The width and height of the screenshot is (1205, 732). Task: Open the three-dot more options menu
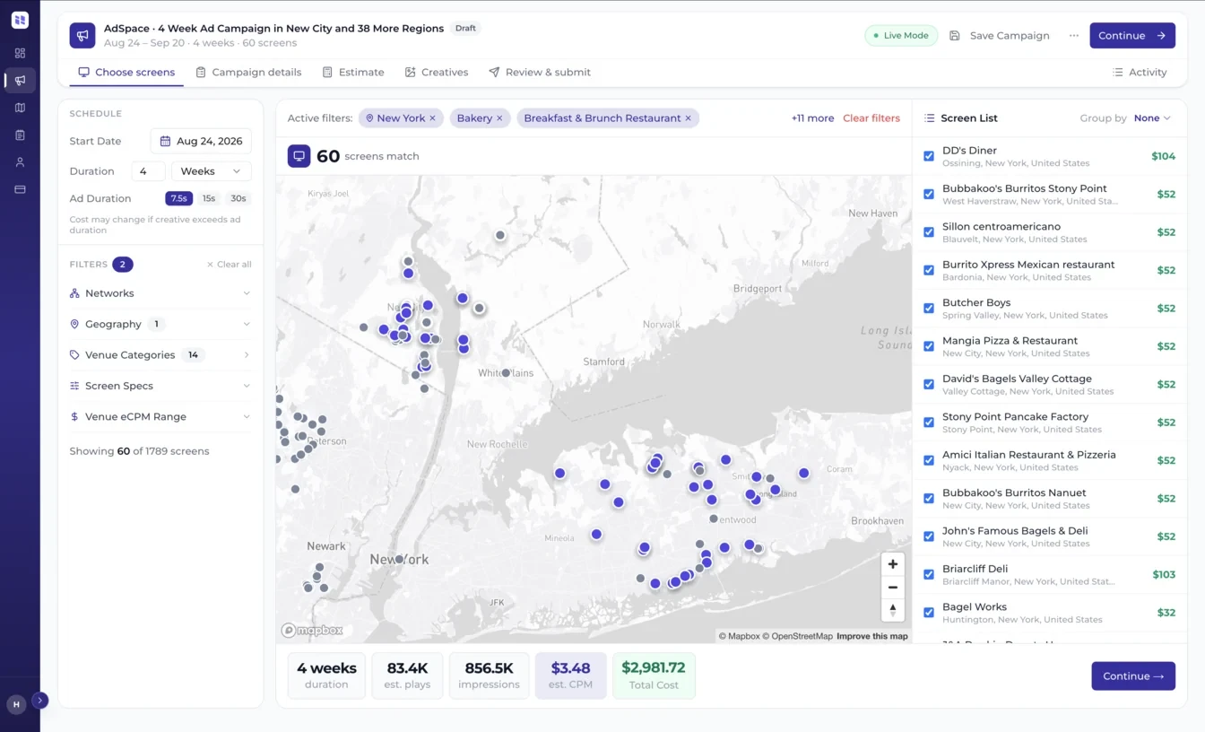coord(1074,36)
